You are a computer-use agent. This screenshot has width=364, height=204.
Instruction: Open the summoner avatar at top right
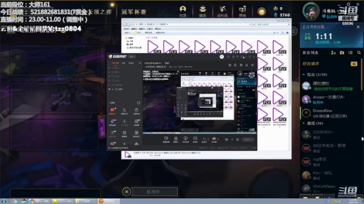[311, 11]
